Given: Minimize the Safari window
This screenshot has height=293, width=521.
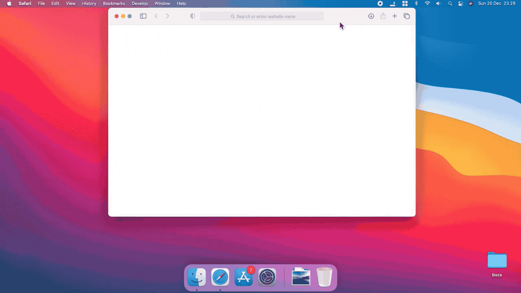Looking at the screenshot, I should [123, 16].
